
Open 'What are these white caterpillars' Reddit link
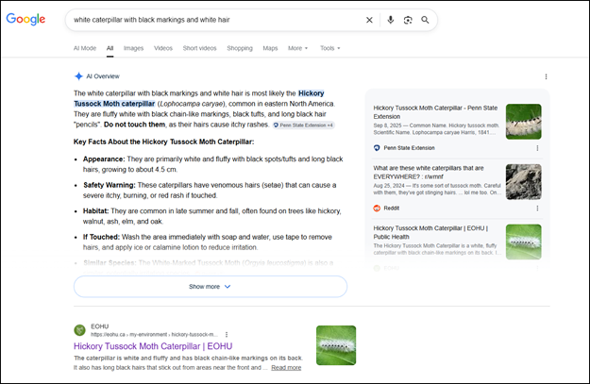[429, 172]
